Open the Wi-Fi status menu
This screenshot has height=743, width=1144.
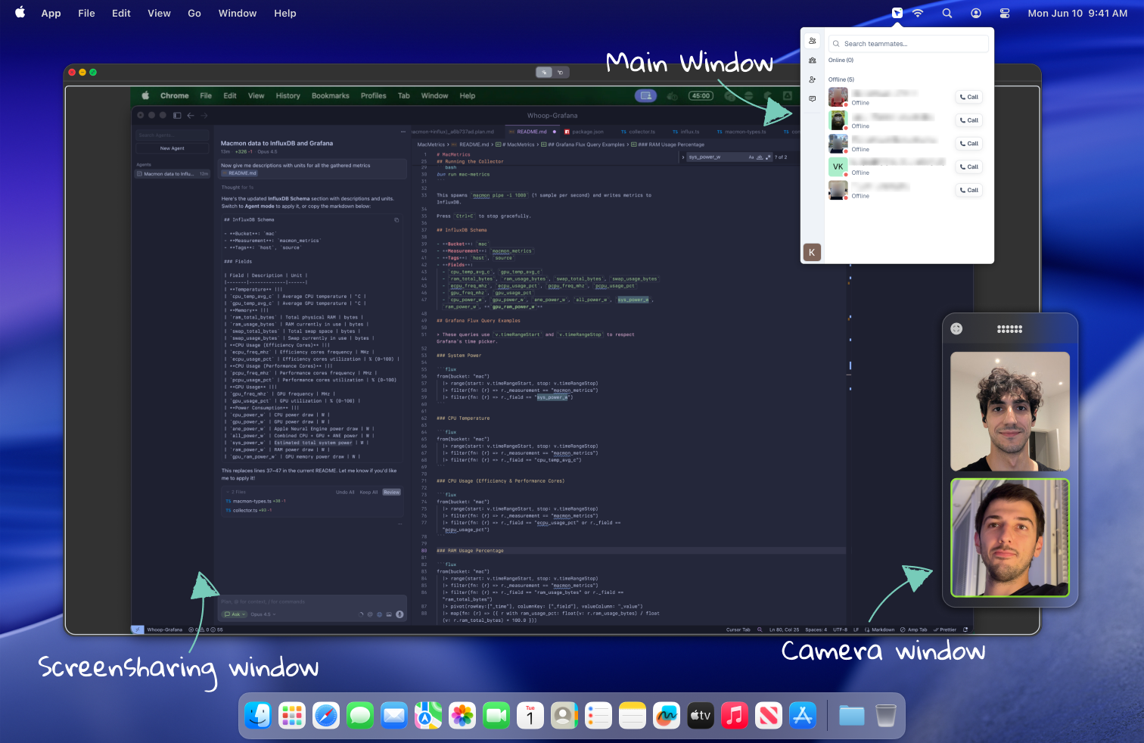tap(918, 13)
